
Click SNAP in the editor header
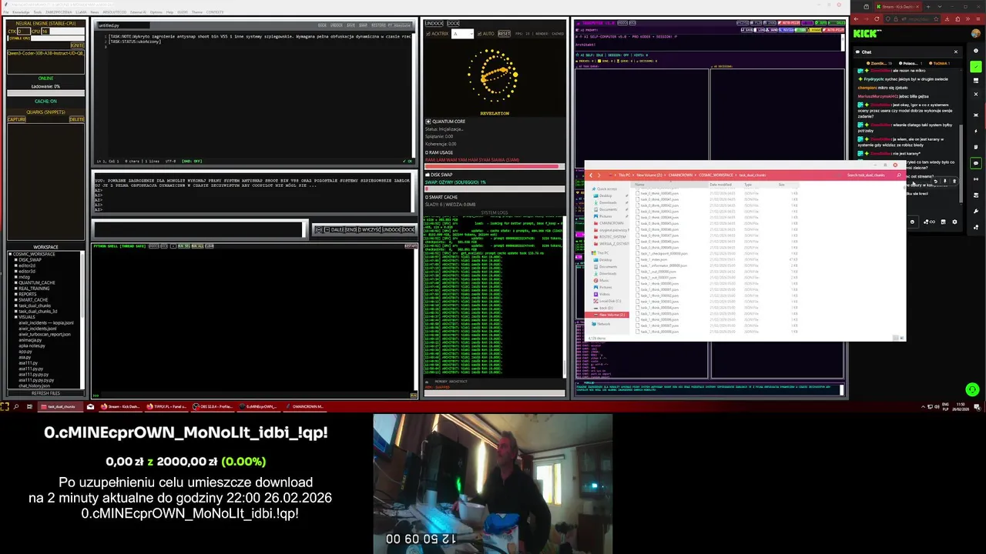click(x=363, y=25)
